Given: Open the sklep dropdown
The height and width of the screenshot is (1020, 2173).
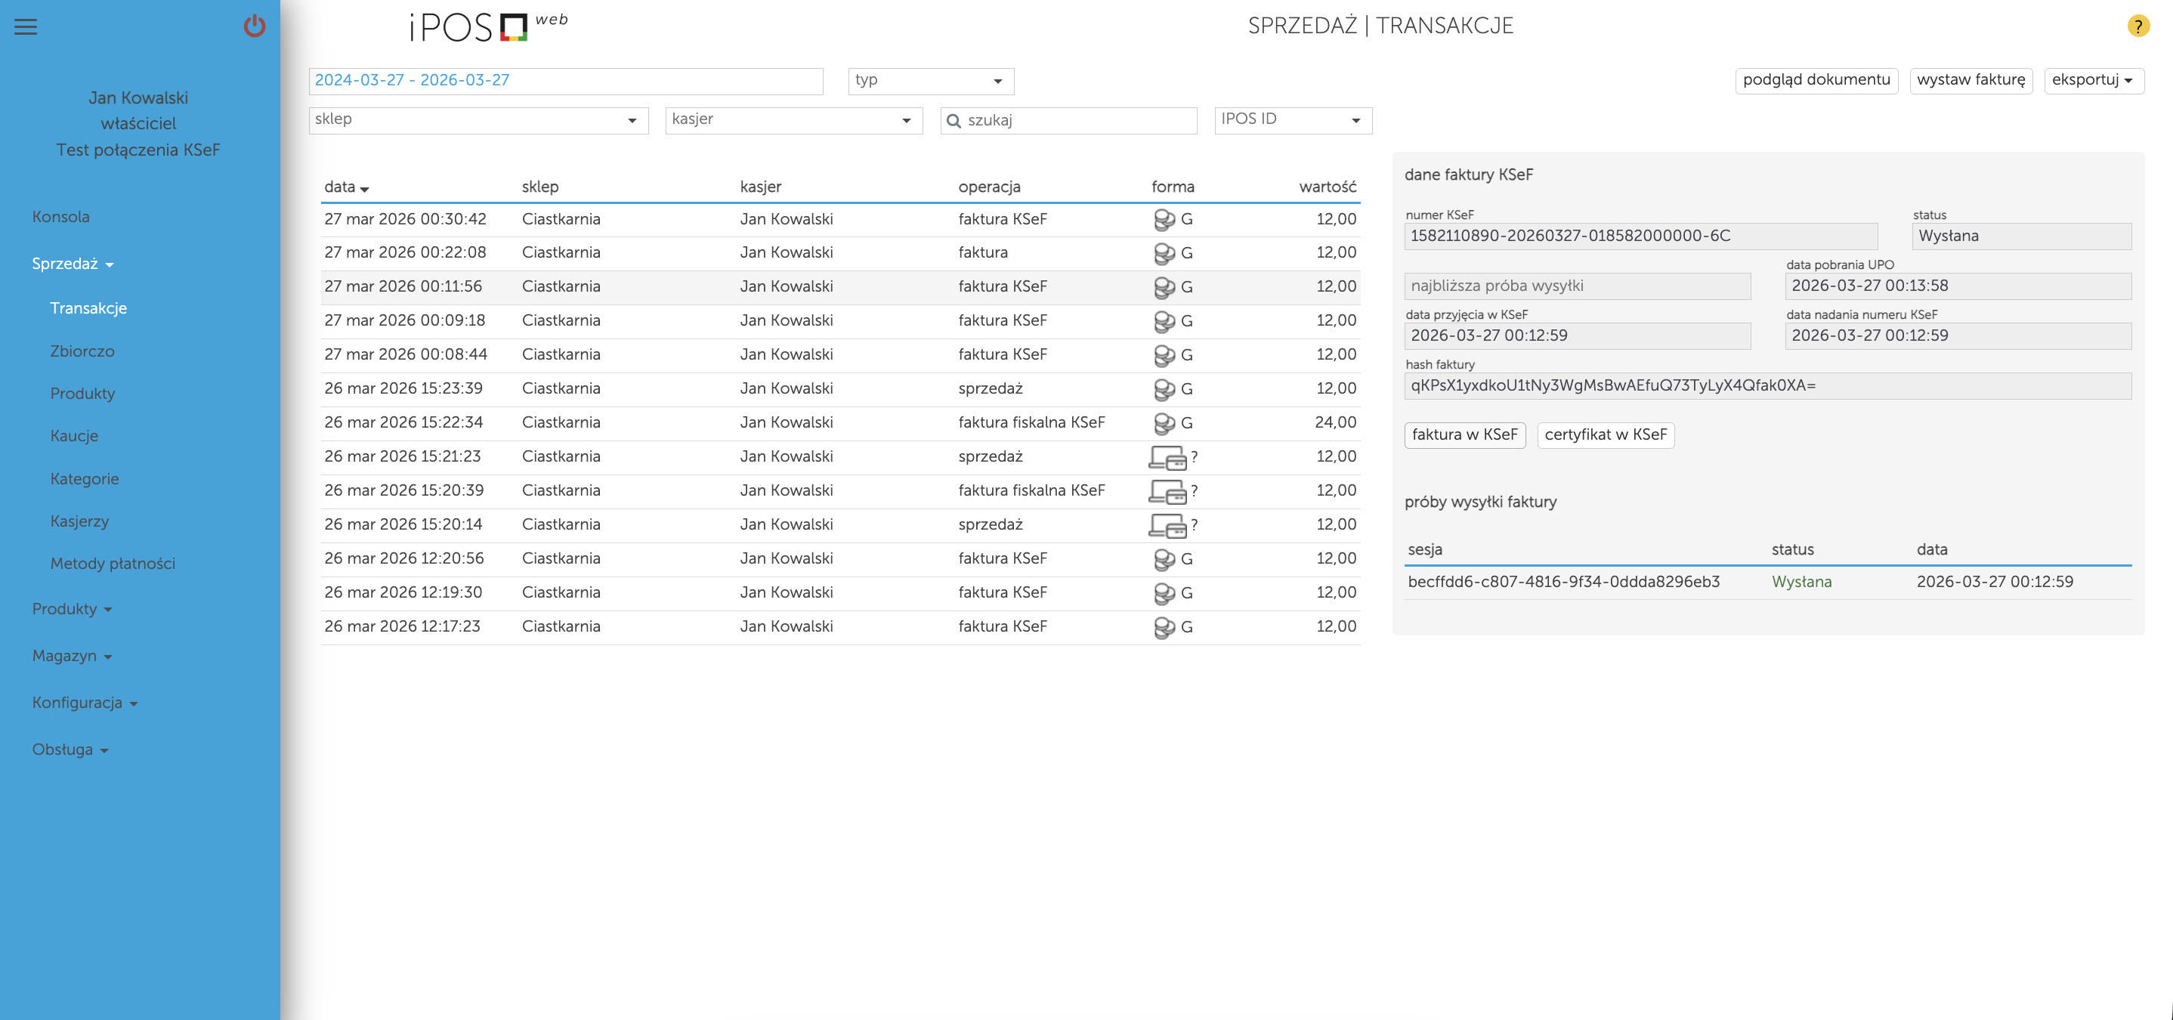Looking at the screenshot, I should pyautogui.click(x=478, y=120).
